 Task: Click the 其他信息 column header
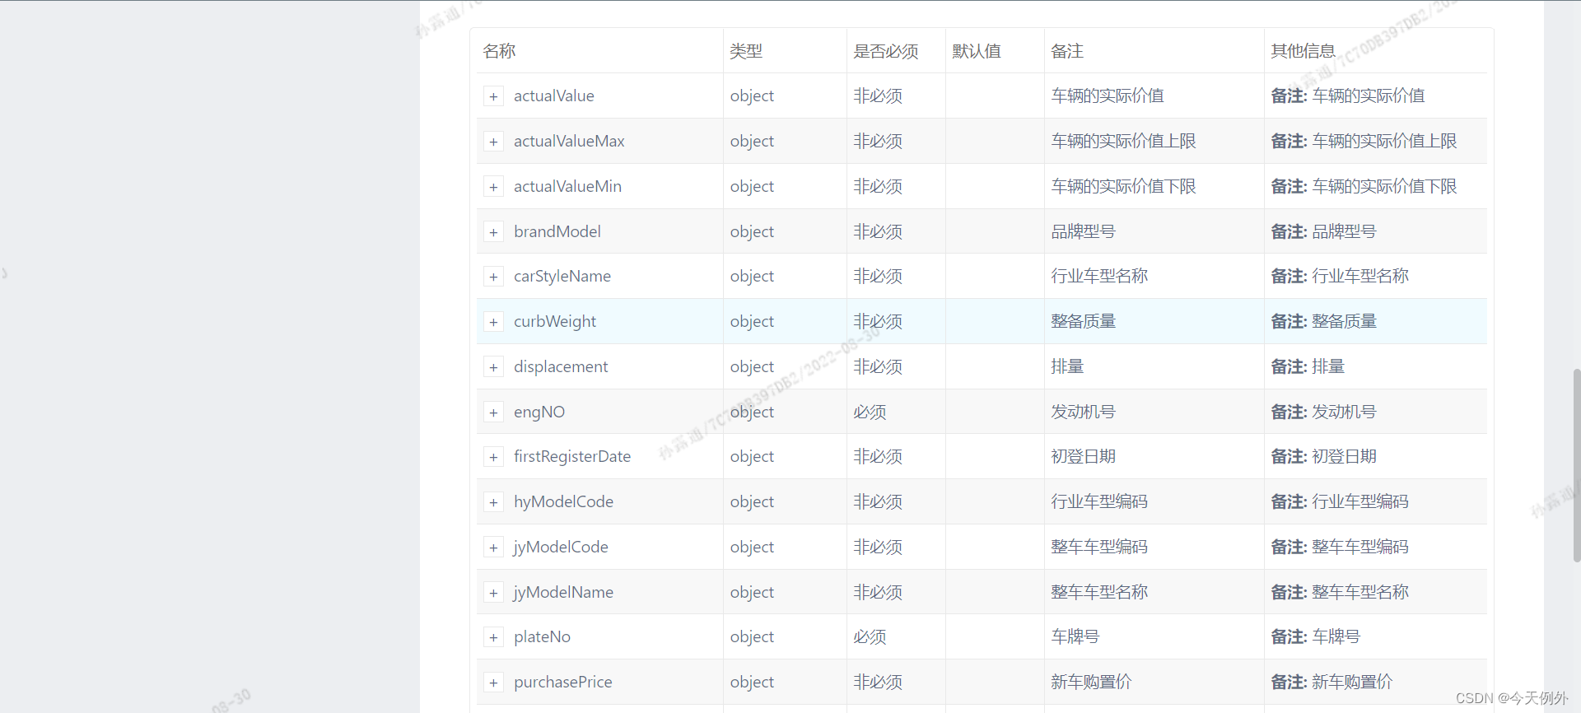click(1304, 51)
